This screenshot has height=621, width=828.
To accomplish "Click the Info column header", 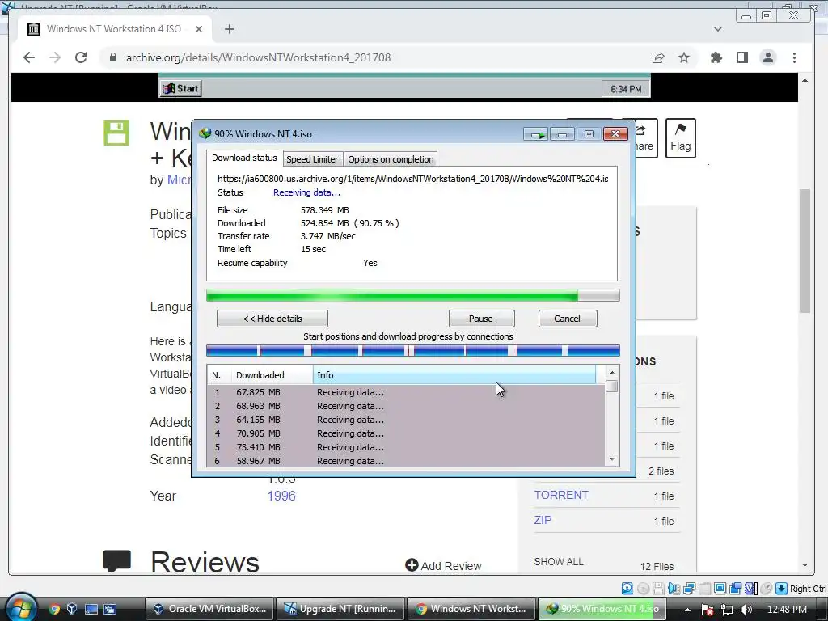I will pos(454,375).
